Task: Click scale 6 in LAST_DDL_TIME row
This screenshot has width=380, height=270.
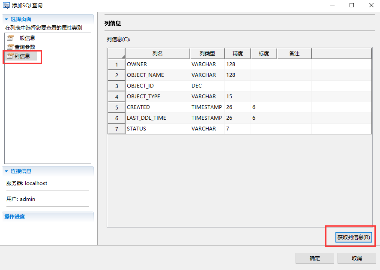Action: click(263, 118)
